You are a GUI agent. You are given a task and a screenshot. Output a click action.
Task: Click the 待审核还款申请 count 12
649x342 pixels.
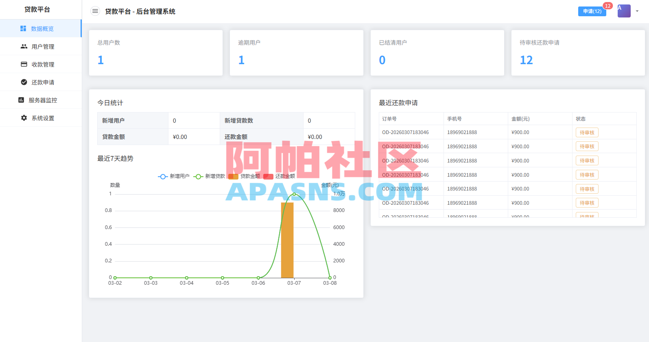tap(526, 60)
